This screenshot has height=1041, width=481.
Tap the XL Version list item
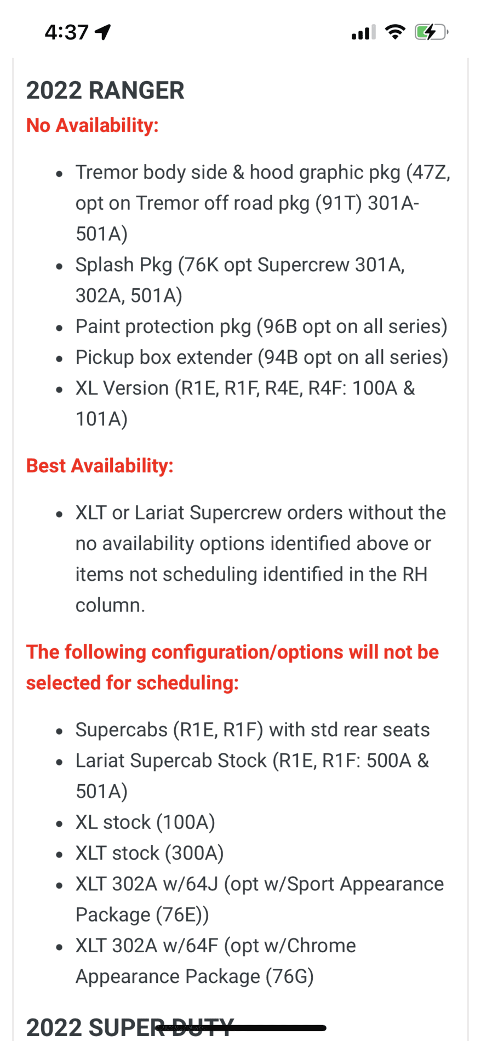[245, 403]
